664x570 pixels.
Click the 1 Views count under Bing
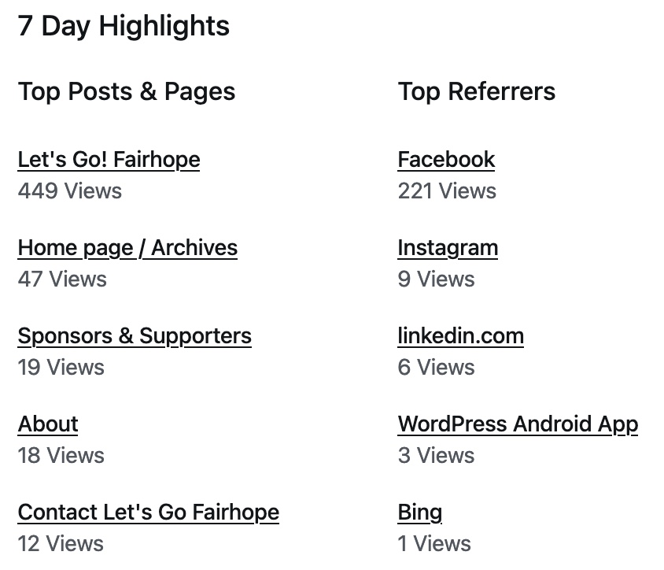click(x=434, y=543)
